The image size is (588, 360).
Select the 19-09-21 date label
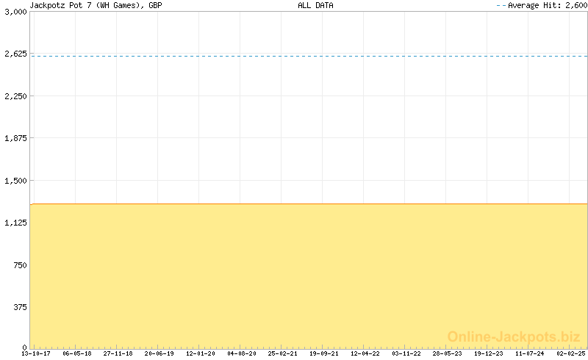(323, 353)
